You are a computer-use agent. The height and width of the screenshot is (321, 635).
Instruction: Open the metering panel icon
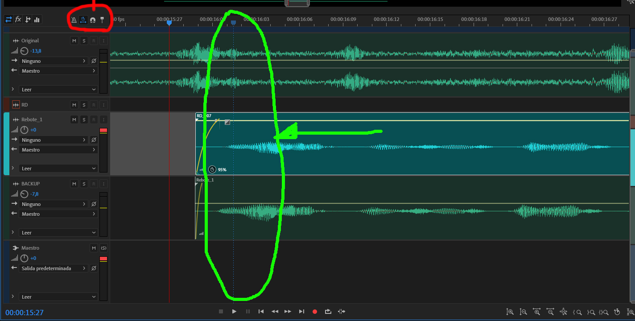pos(37,19)
